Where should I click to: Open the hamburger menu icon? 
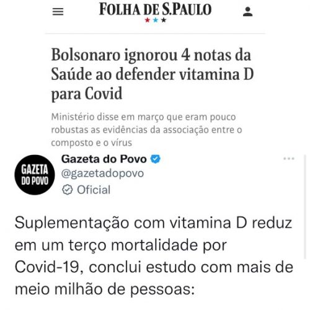(58, 12)
